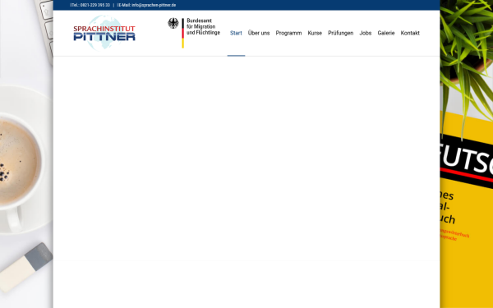
Task: Click the Bundesamt für Migration und Flüchtlinge logo
Action: 194,33
